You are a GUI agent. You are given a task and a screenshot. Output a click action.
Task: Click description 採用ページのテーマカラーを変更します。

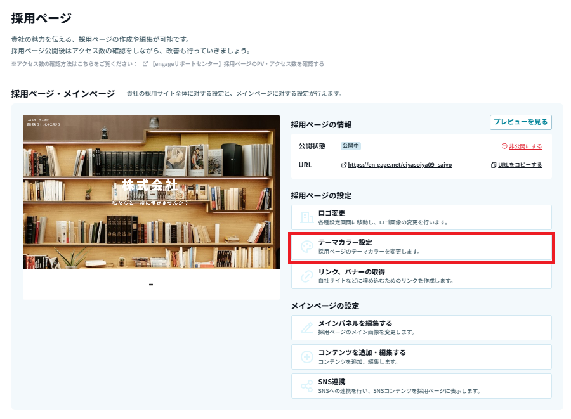[369, 251]
